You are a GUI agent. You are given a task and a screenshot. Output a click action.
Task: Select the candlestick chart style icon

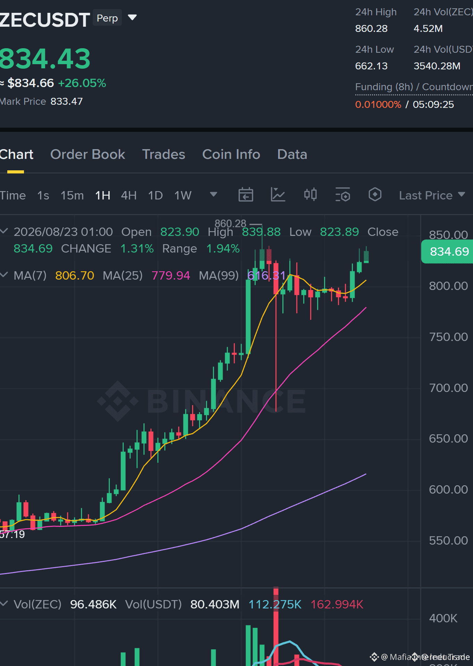[x=310, y=195]
